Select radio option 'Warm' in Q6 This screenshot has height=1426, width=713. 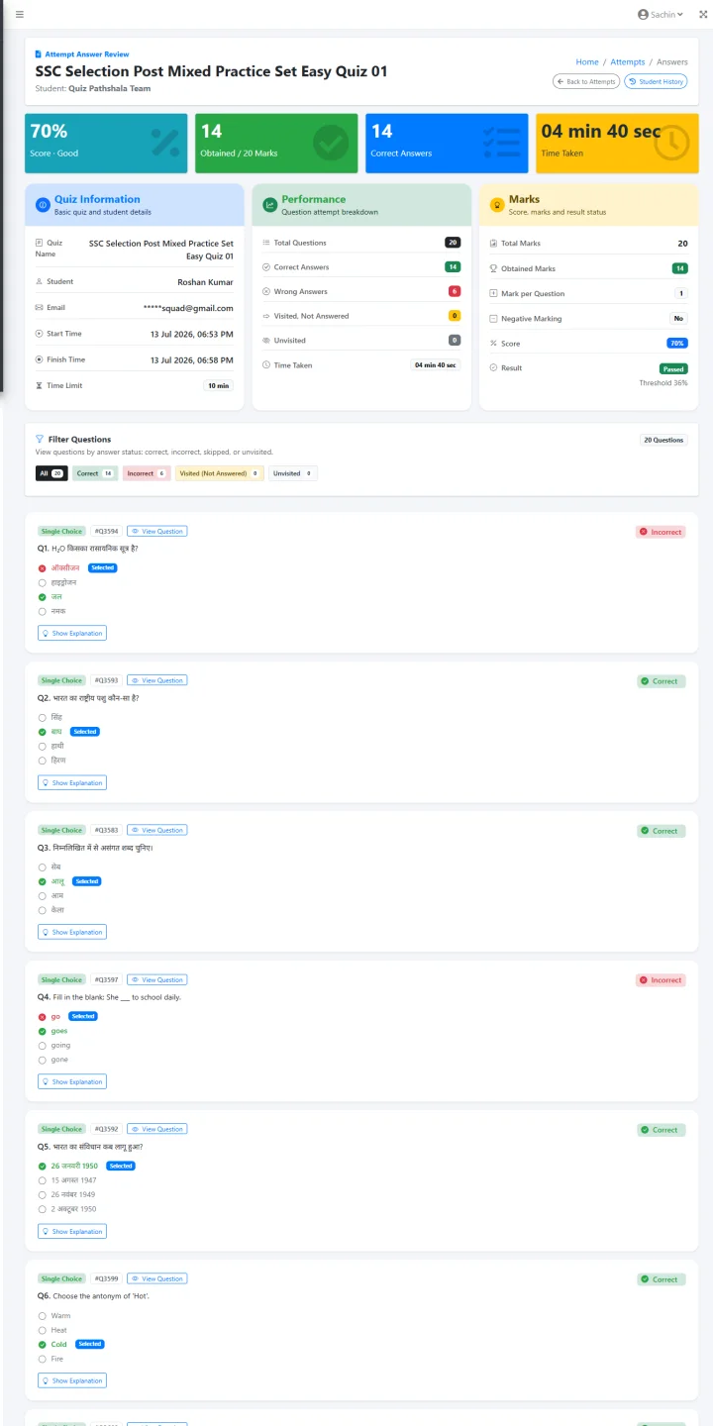click(42, 1315)
